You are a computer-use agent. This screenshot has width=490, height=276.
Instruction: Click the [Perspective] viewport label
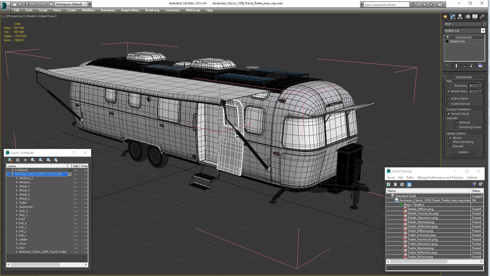coord(16,16)
